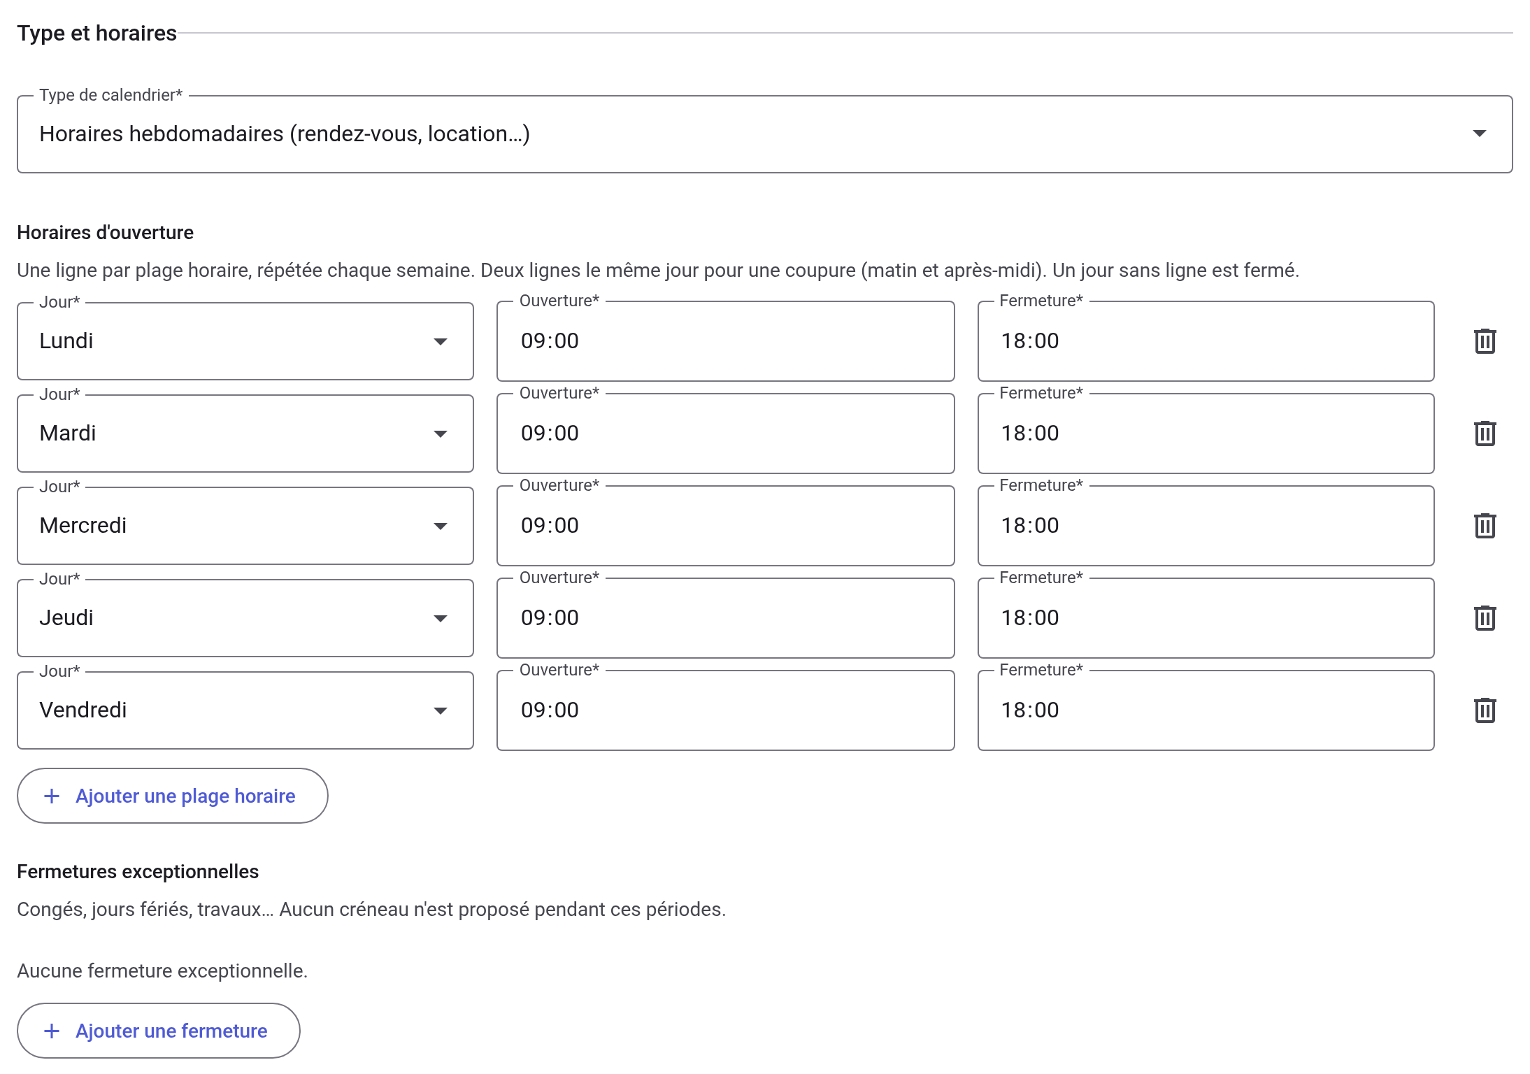Expand the Jeudi day dropdown

pyautogui.click(x=245, y=618)
